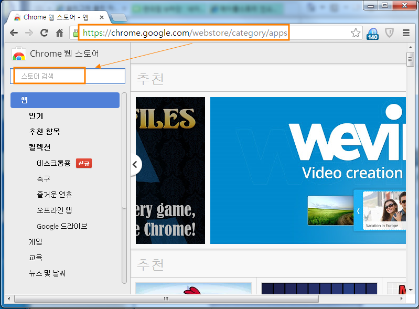Viewport: 419px width, 309px height.
Task: Open the WeVideo Video creation banner
Action: click(308, 171)
